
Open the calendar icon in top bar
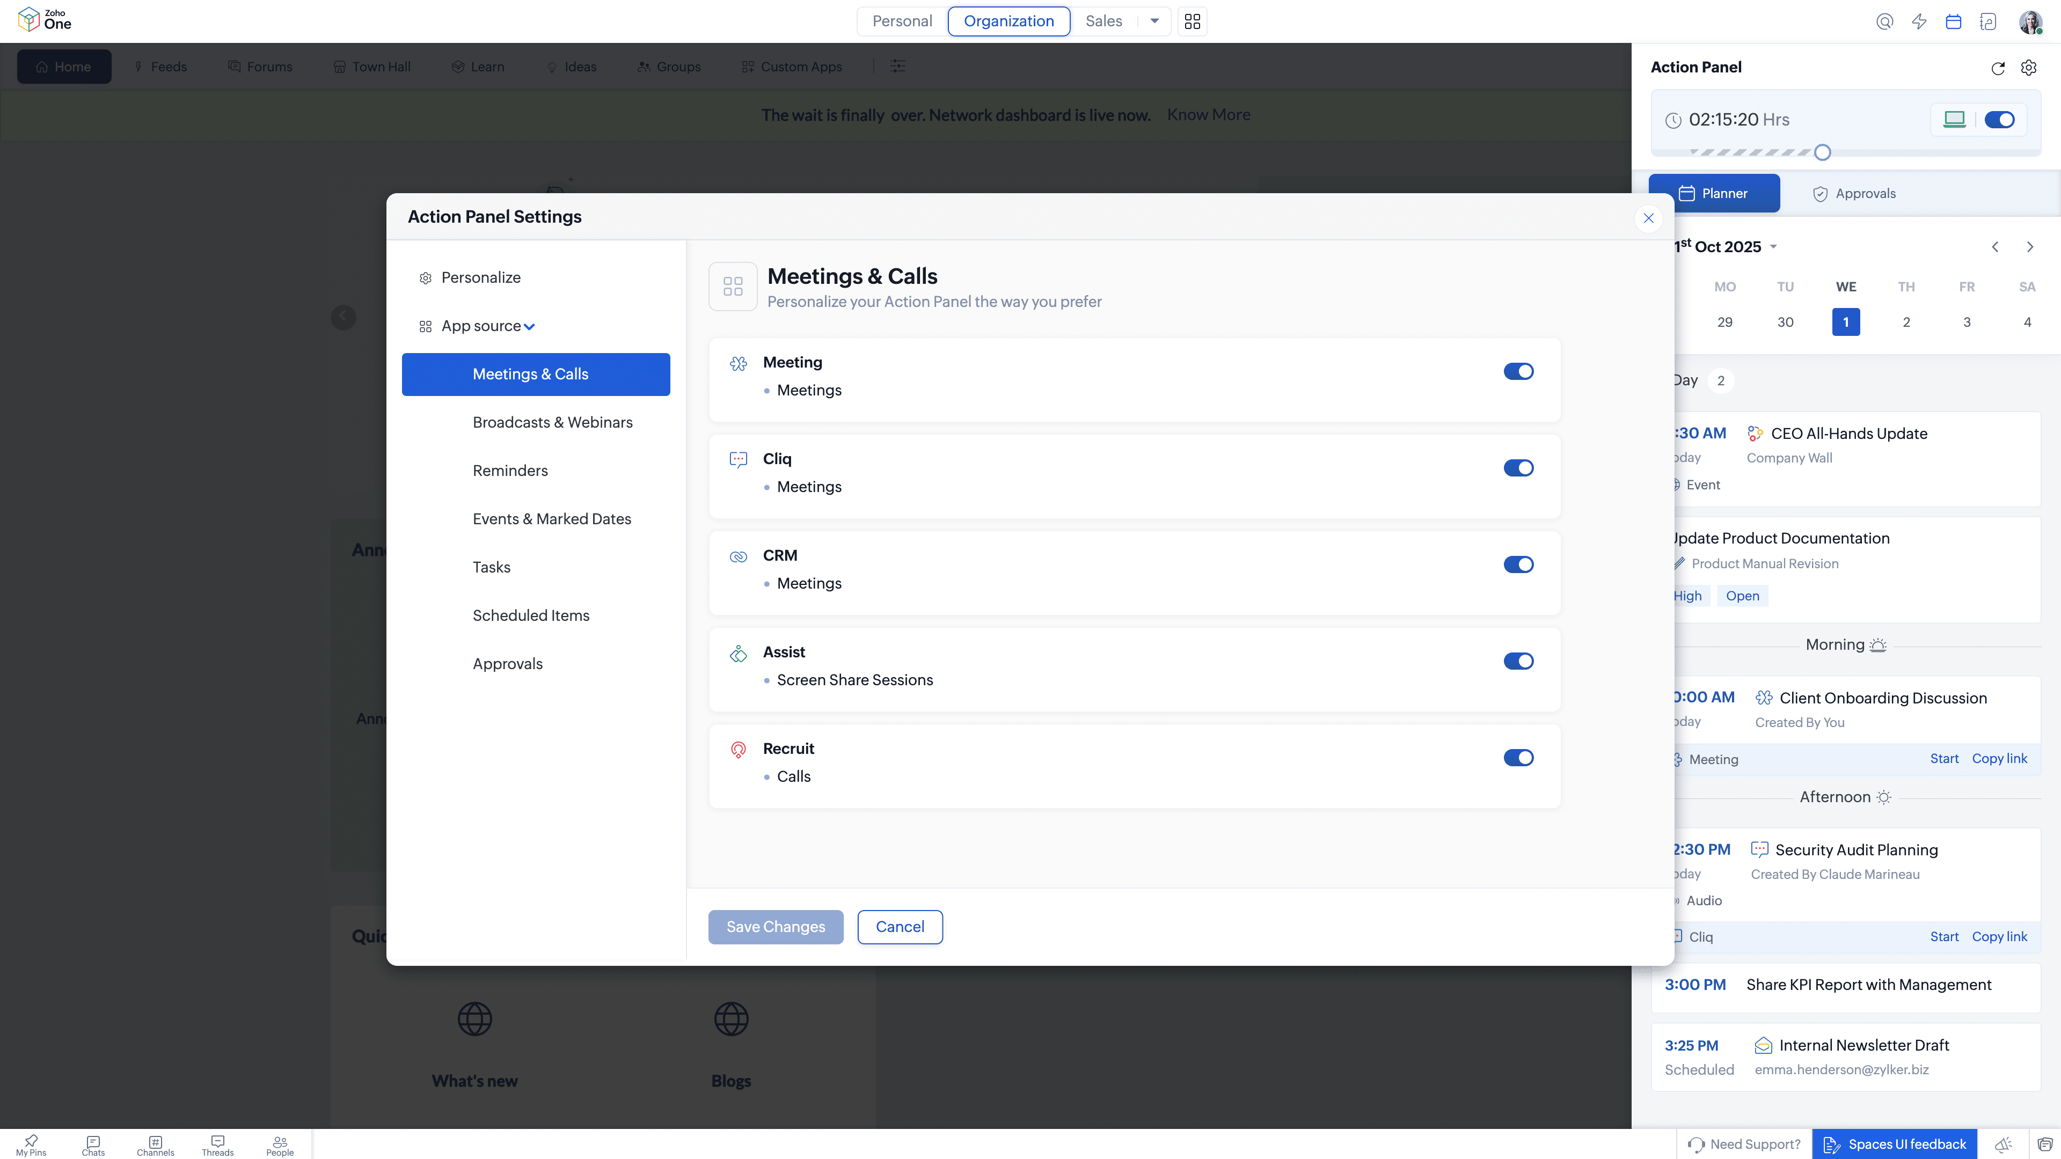1954,21
